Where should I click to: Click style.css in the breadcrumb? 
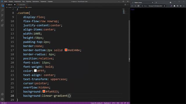(x=22, y=7)
